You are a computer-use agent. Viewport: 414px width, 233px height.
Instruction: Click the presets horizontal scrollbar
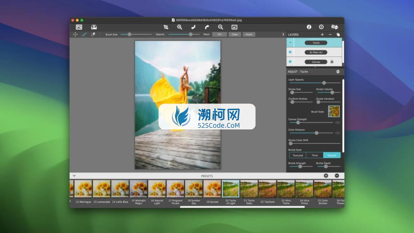click(242, 207)
